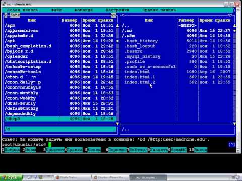Open the Левая панель menu

pos(23,10)
